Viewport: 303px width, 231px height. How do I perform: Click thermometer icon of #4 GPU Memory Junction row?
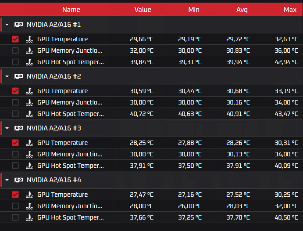(29, 206)
